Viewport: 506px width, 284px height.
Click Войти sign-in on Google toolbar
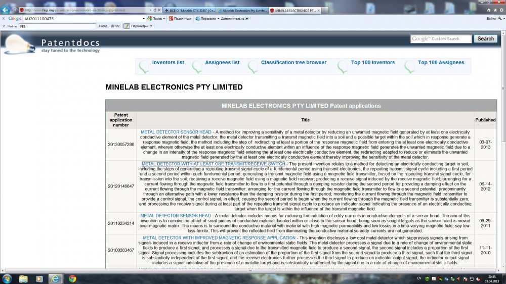(491, 19)
